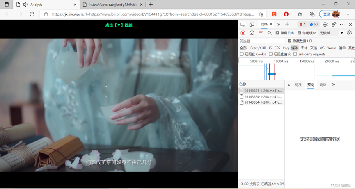
Task: Activate the DevTools inspect element tool
Action: point(243,25)
